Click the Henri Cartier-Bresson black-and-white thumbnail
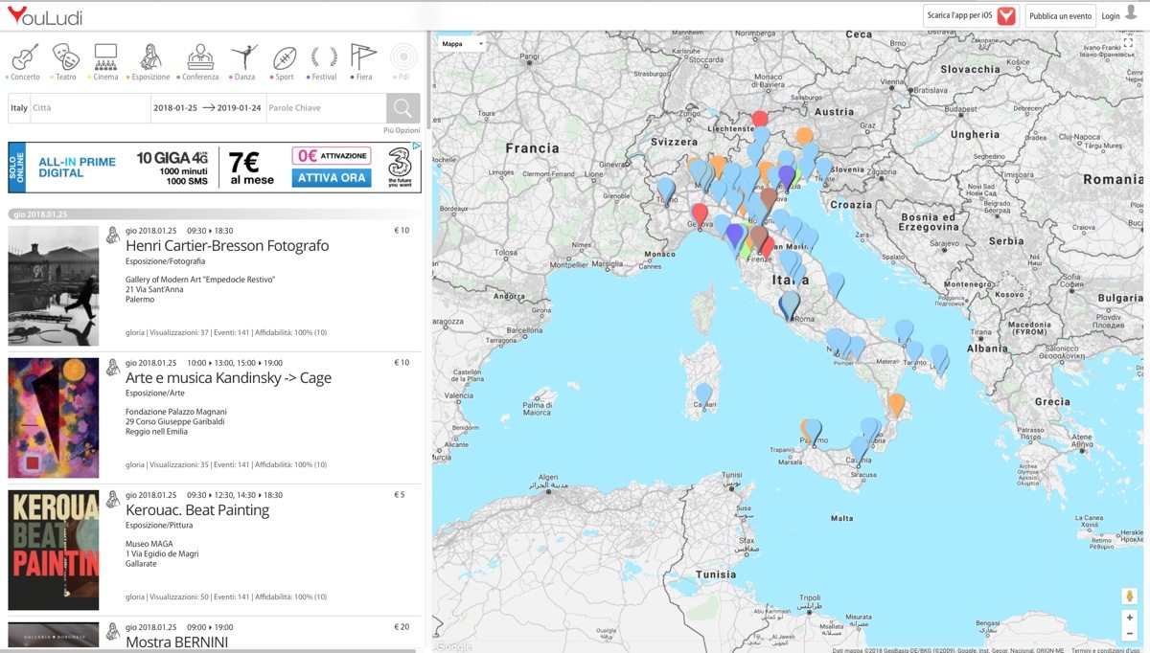This screenshot has width=1150, height=653. pyautogui.click(x=54, y=285)
